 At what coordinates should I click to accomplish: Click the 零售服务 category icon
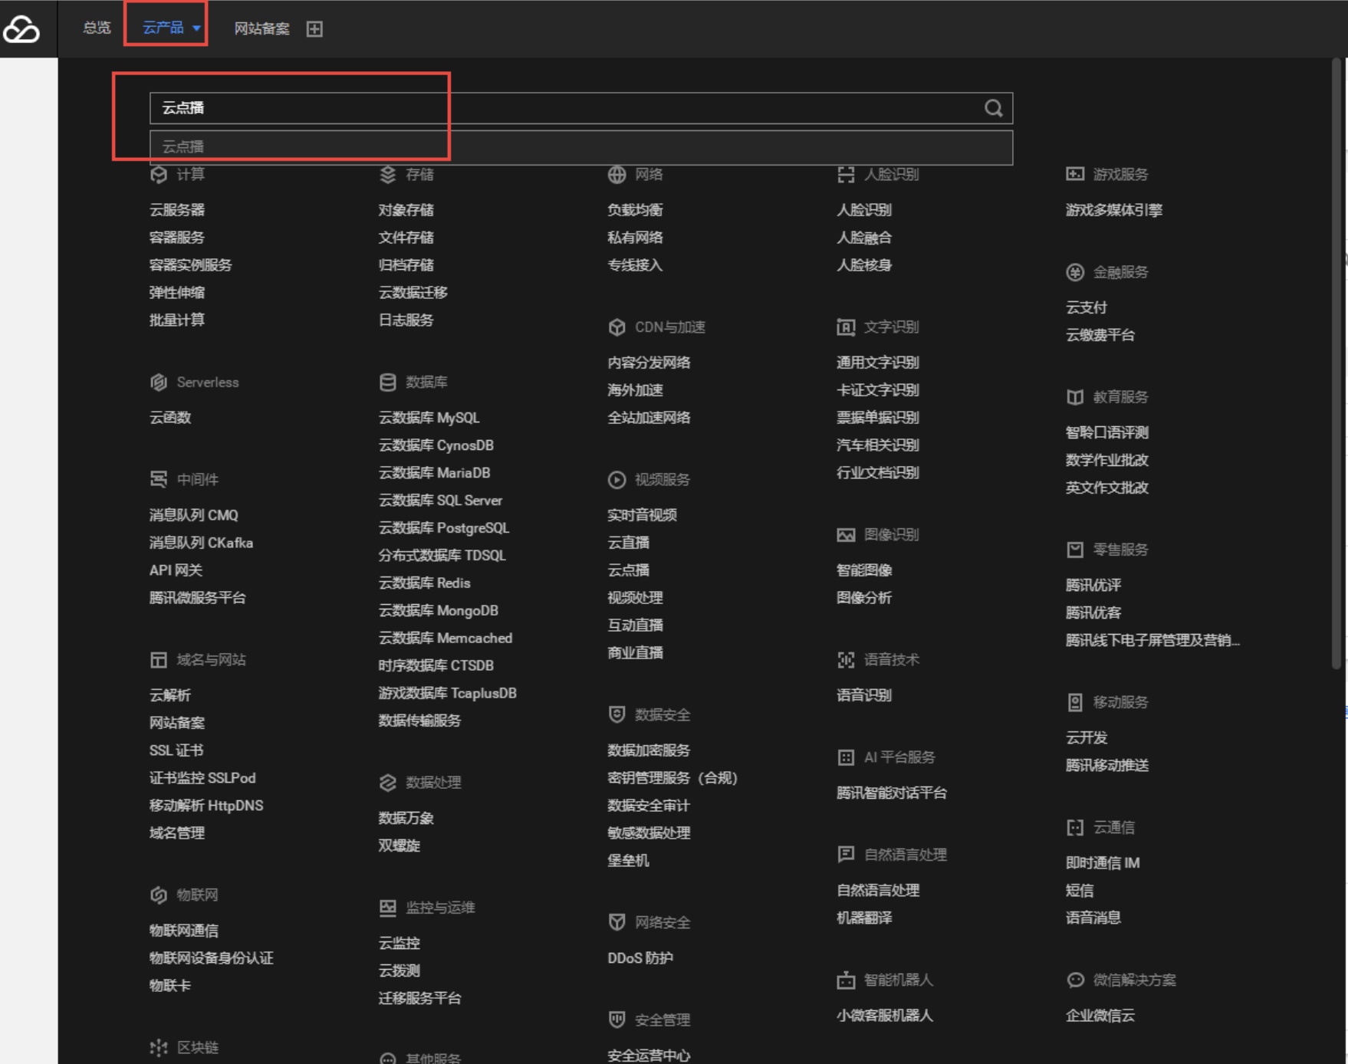click(x=1075, y=550)
